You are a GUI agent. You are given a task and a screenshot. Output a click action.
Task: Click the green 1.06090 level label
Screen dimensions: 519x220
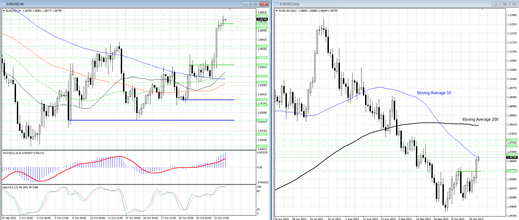click(x=262, y=58)
